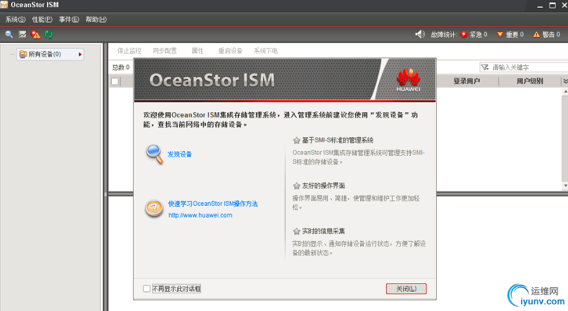The height and width of the screenshot is (311, 568).
Task: Click the 实时的信息采集 heading
Action: [x=324, y=232]
